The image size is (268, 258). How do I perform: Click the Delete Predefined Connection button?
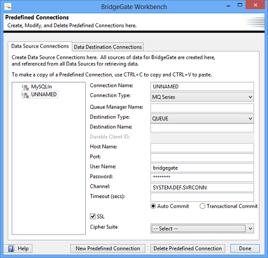click(188, 248)
